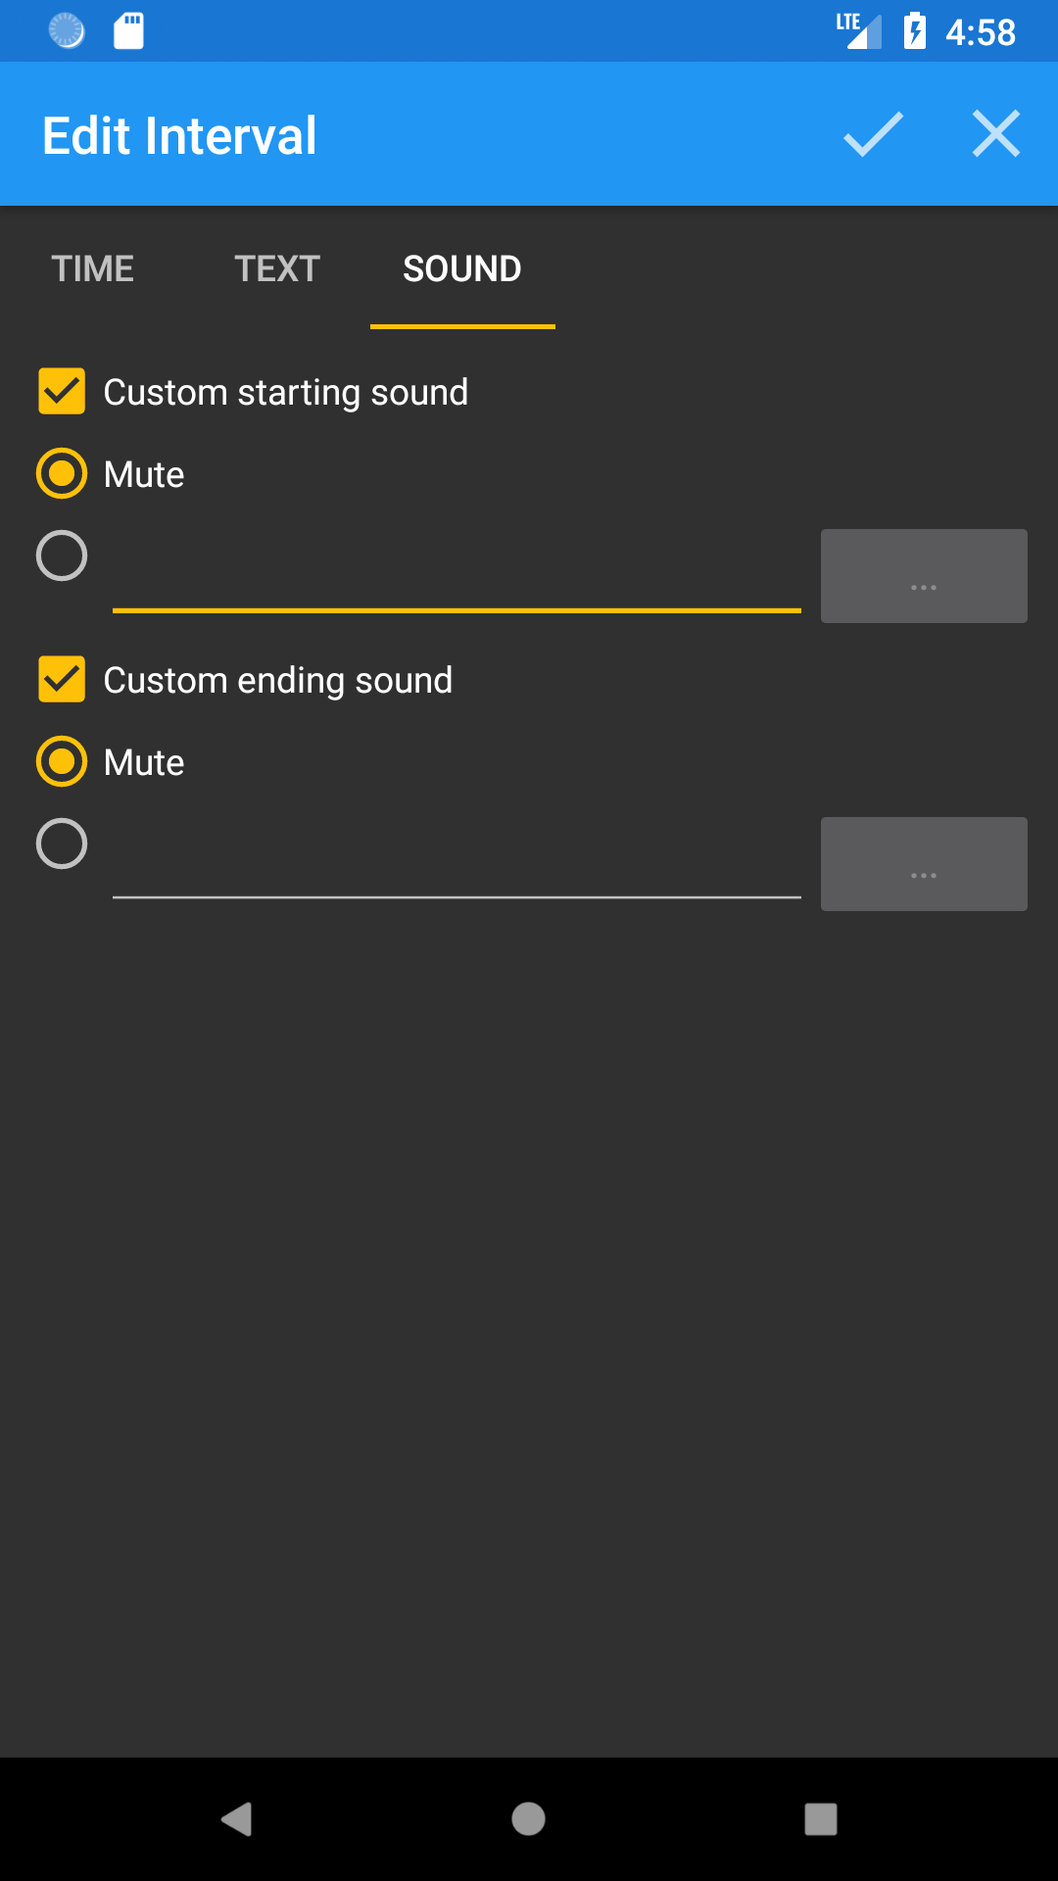The height and width of the screenshot is (1881, 1058).
Task: Confirm interval changes with the checkmark icon
Action: point(871,134)
